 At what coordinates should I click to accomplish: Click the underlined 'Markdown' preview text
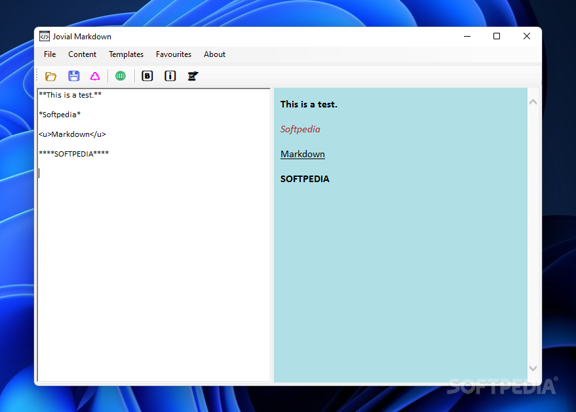coord(303,154)
